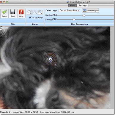Switch to the Main tab
The height and width of the screenshot is (115, 115).
tap(72, 5)
